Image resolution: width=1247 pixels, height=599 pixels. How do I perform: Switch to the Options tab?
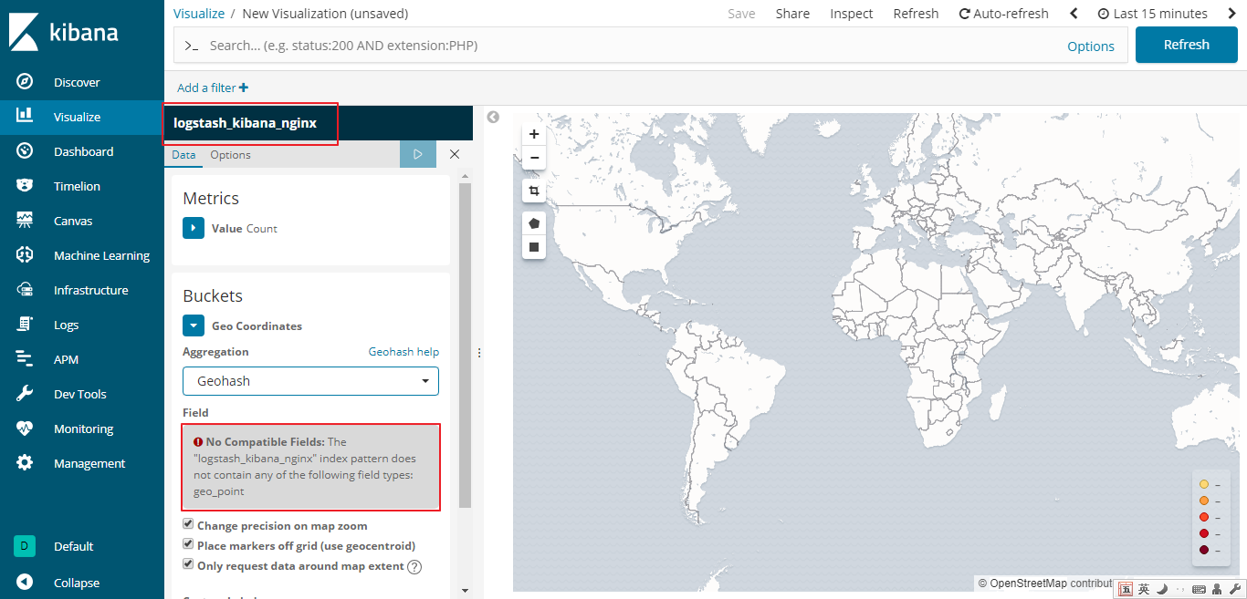tap(230, 155)
